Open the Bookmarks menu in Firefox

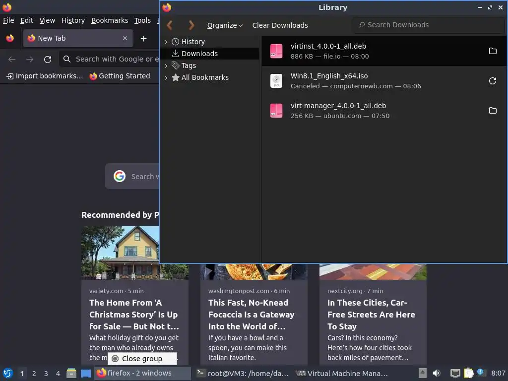pyautogui.click(x=110, y=20)
